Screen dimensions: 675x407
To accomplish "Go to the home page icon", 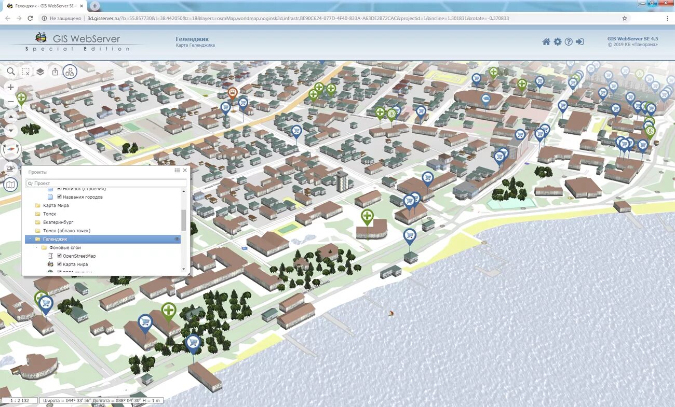I will coord(546,41).
